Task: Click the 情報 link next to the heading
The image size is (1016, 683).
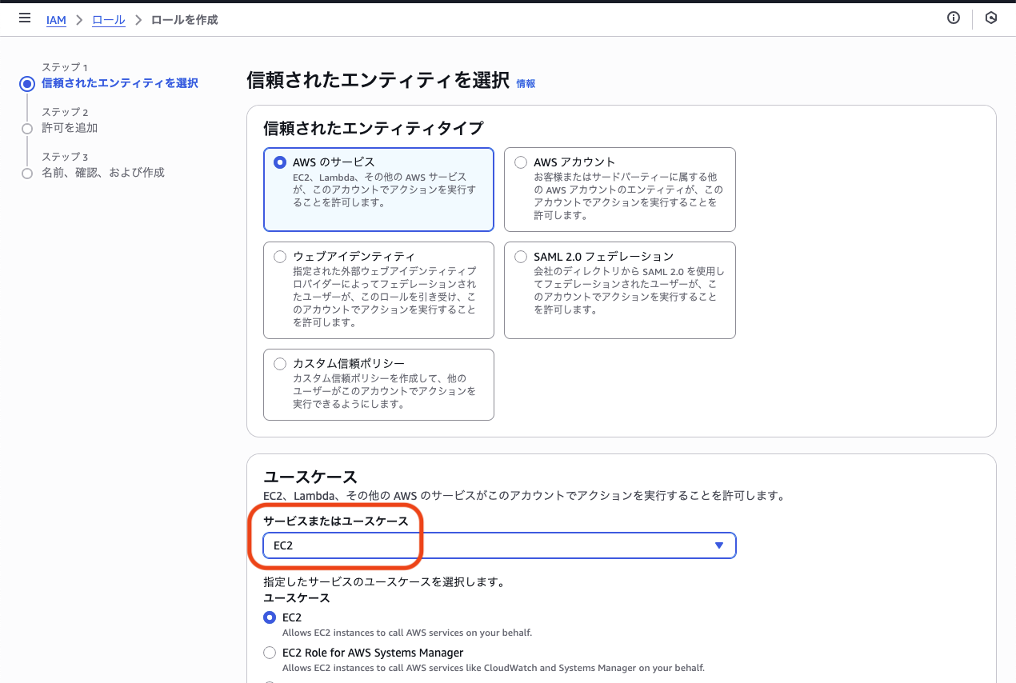Action: tap(526, 83)
